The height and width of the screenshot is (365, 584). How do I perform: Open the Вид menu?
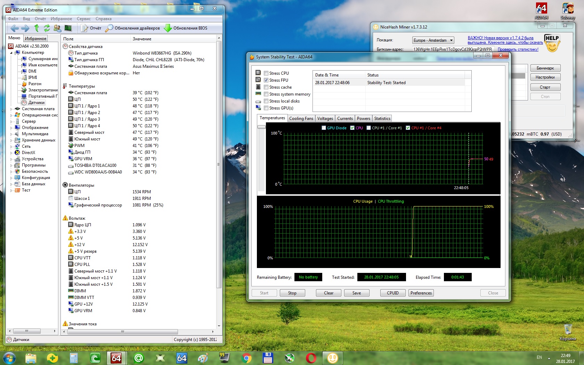(26, 19)
